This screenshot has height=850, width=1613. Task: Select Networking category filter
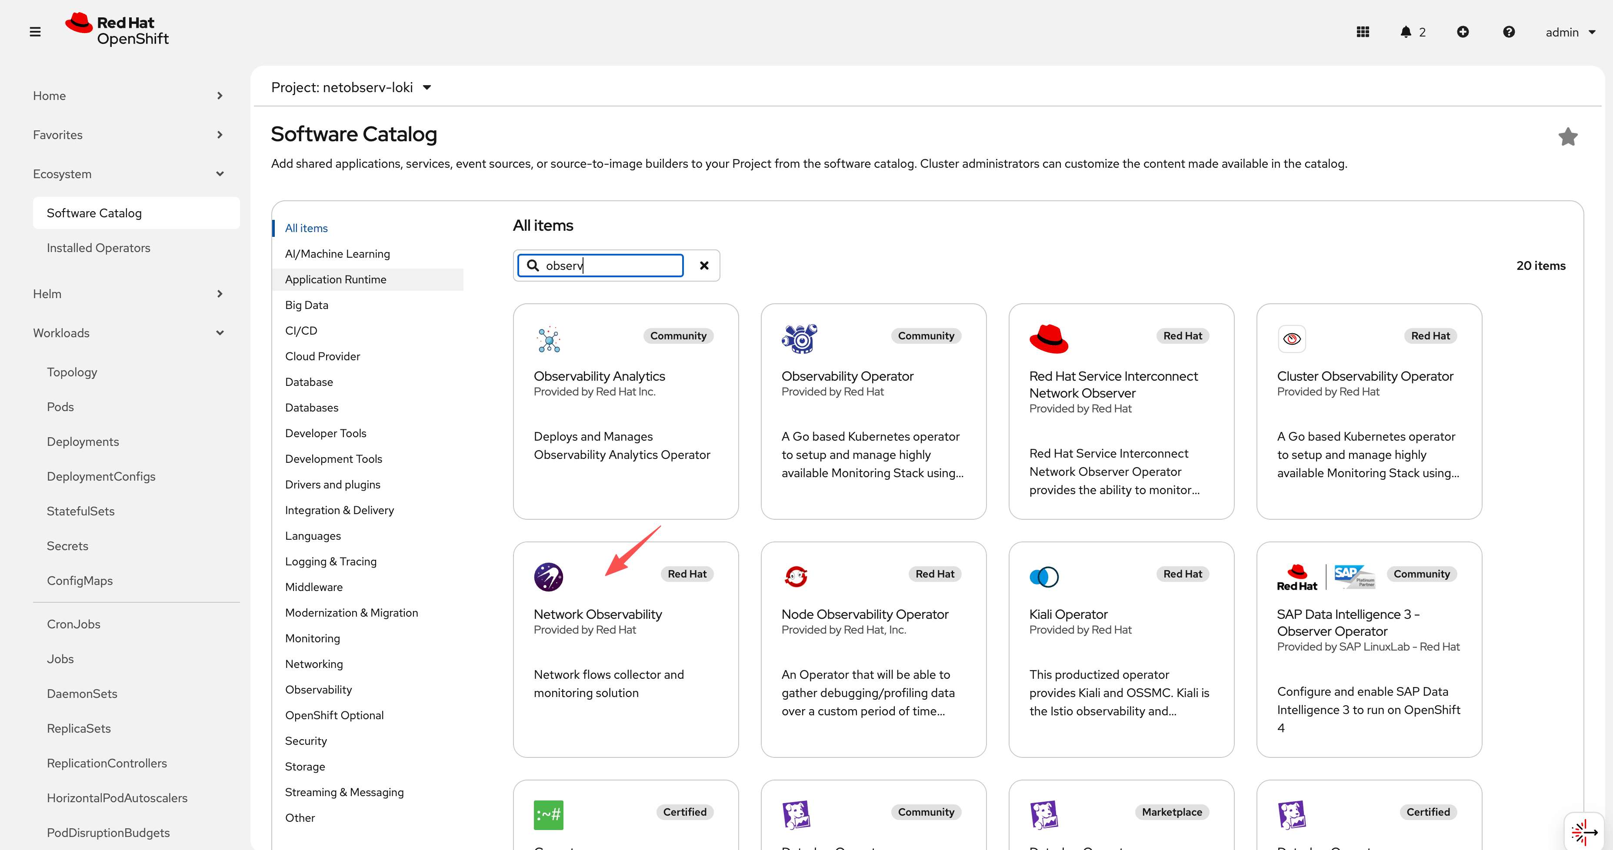[x=314, y=664]
